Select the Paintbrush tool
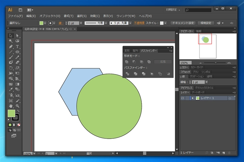The image size is (244, 162). coord(10,57)
